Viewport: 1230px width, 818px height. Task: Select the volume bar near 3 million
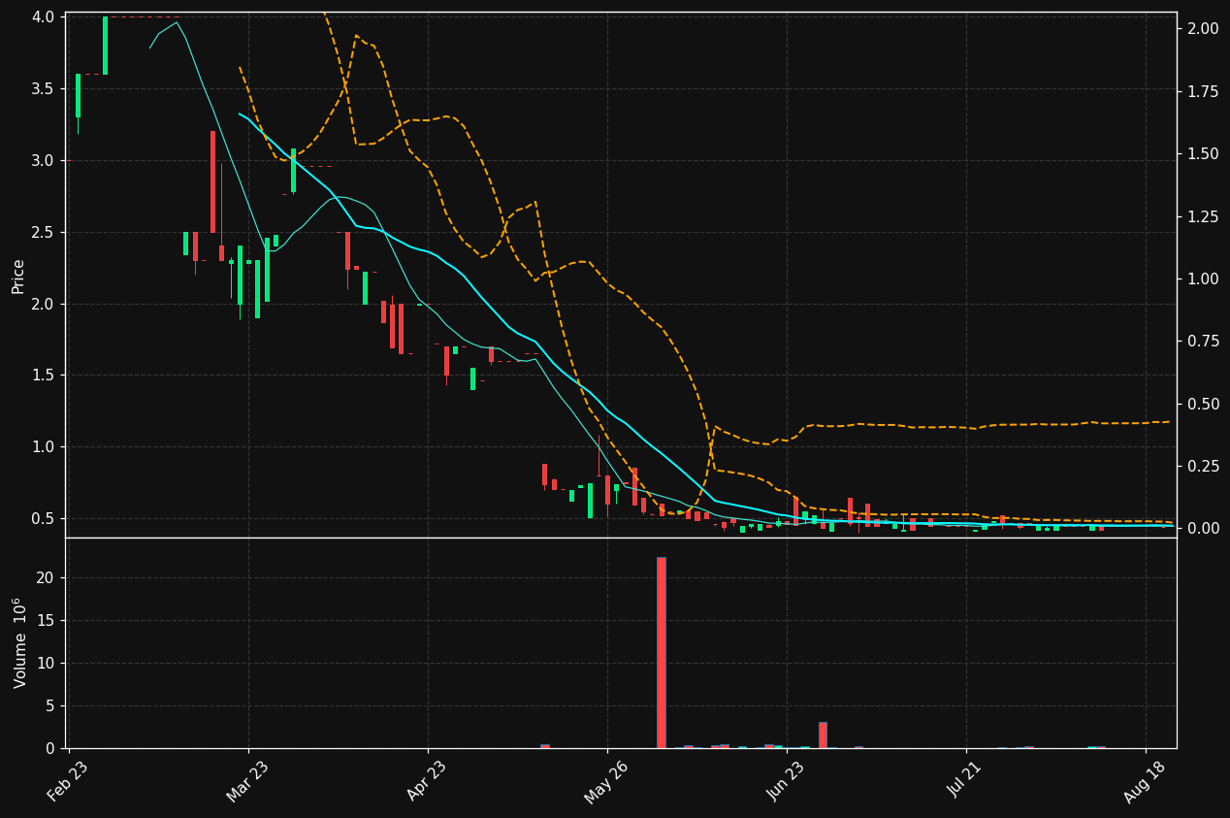click(823, 735)
